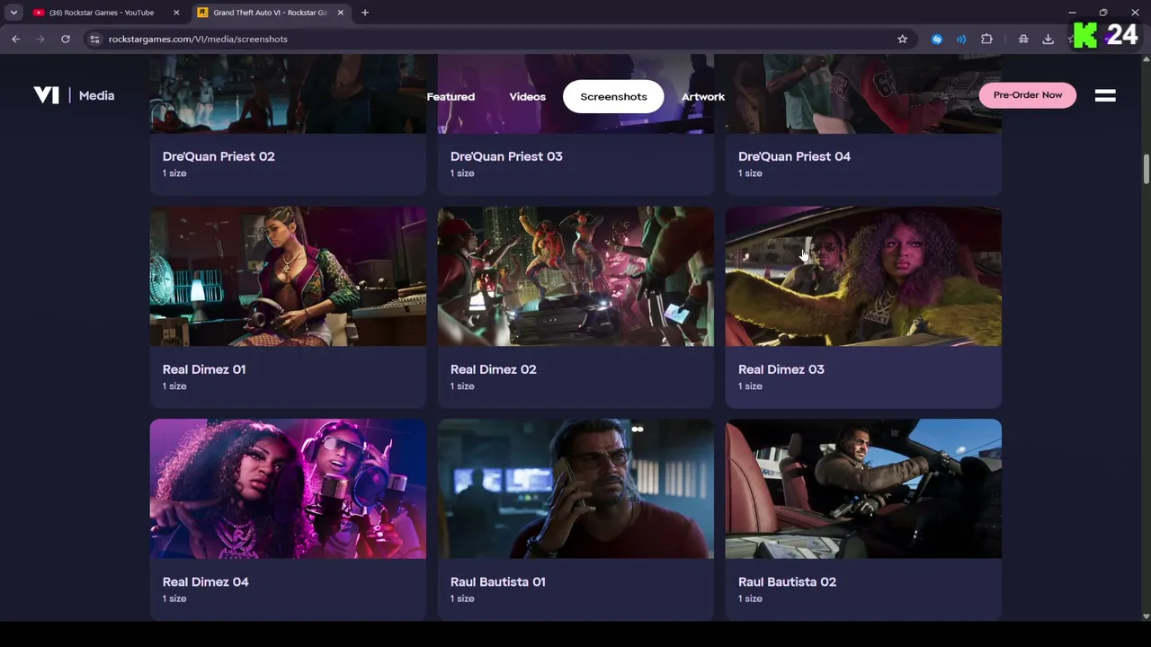
Task: Click "1 size" under Real Dimez 01
Action: [x=174, y=386]
